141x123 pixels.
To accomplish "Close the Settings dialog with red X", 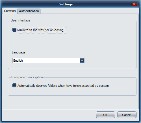I will (134, 4).
